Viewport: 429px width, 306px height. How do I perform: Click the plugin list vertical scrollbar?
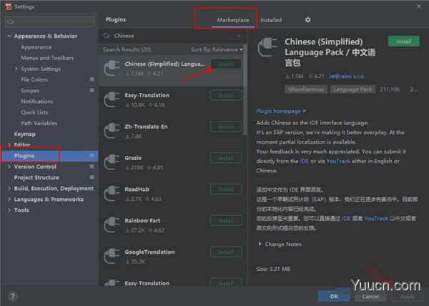click(x=245, y=90)
